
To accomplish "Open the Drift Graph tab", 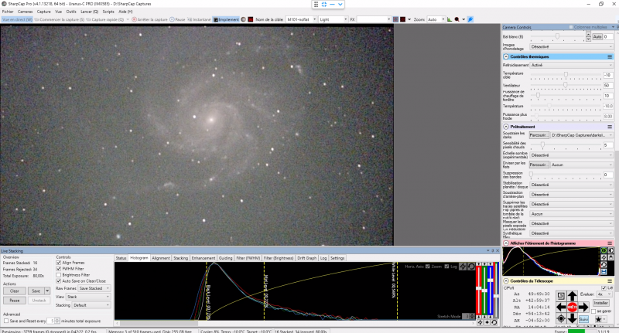I will click(306, 258).
